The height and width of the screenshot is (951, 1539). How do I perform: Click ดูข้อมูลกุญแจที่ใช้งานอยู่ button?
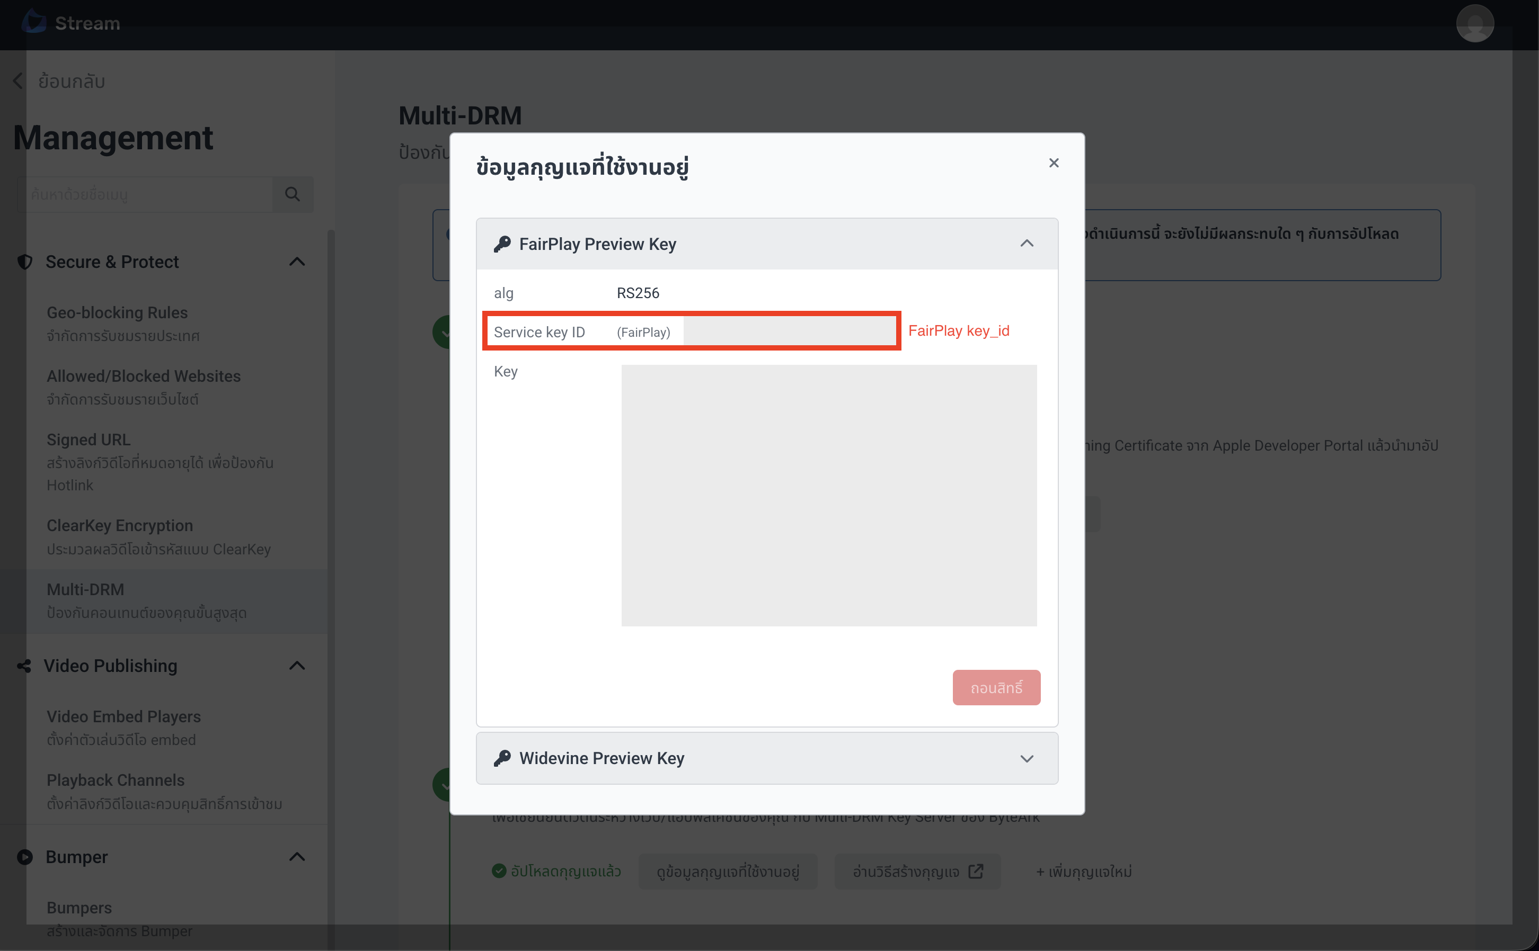[728, 871]
